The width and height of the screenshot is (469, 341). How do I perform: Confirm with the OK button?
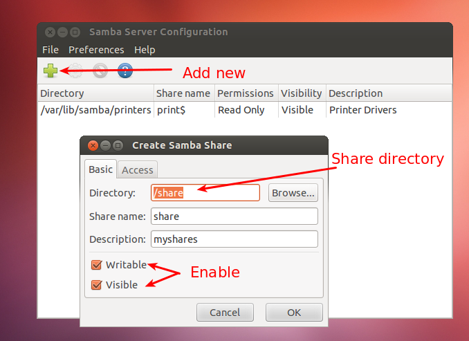[294, 313]
